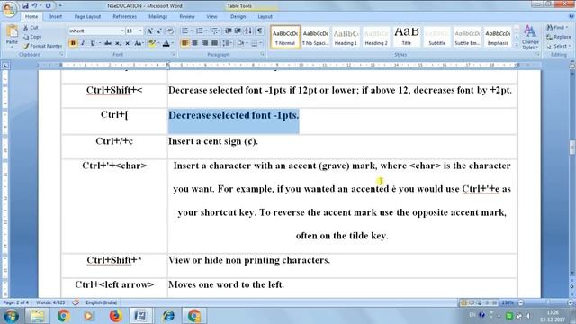Click the Windows Start orb
576x324 pixels.
click(x=12, y=316)
